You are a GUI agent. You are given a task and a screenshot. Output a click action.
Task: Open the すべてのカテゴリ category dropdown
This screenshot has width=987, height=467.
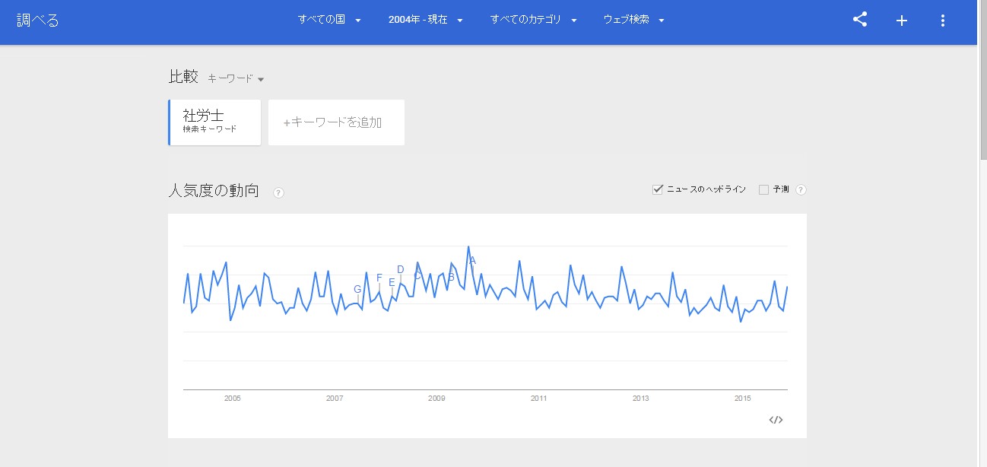534,20
